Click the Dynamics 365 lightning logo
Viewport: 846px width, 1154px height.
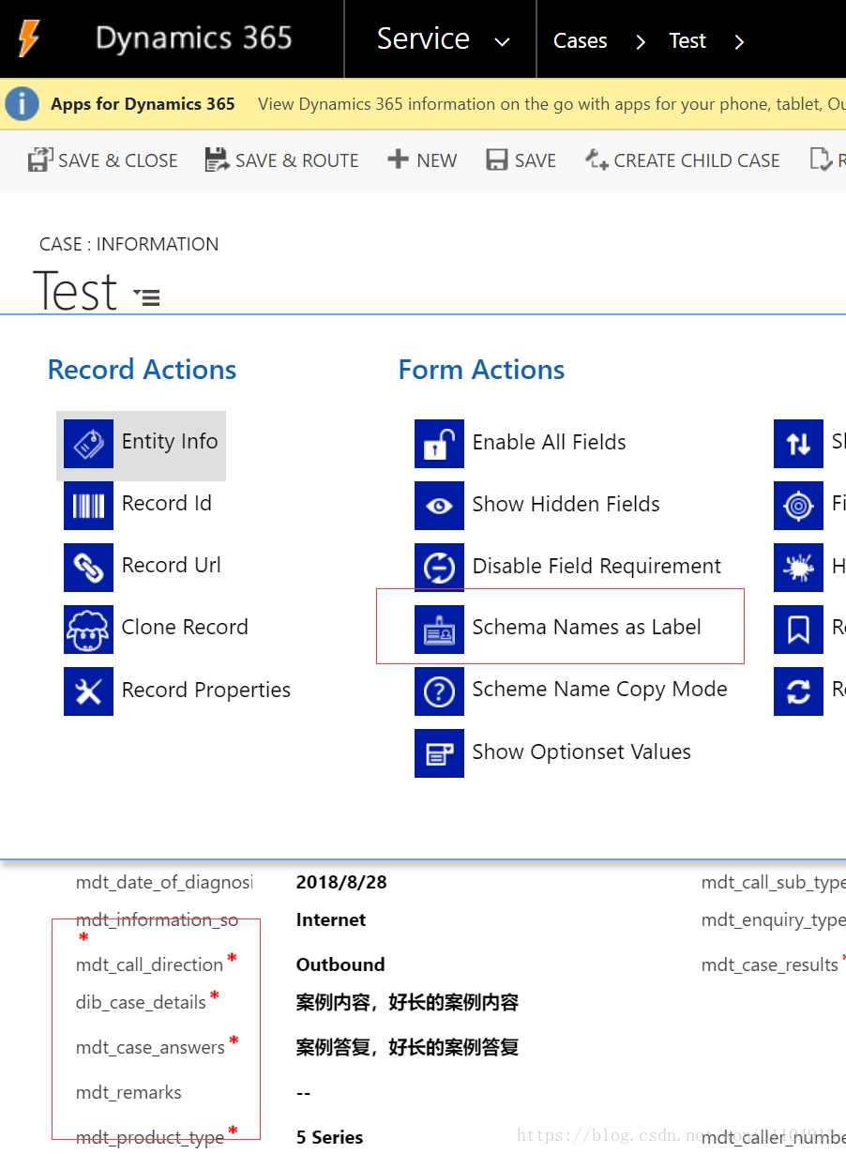[29, 39]
